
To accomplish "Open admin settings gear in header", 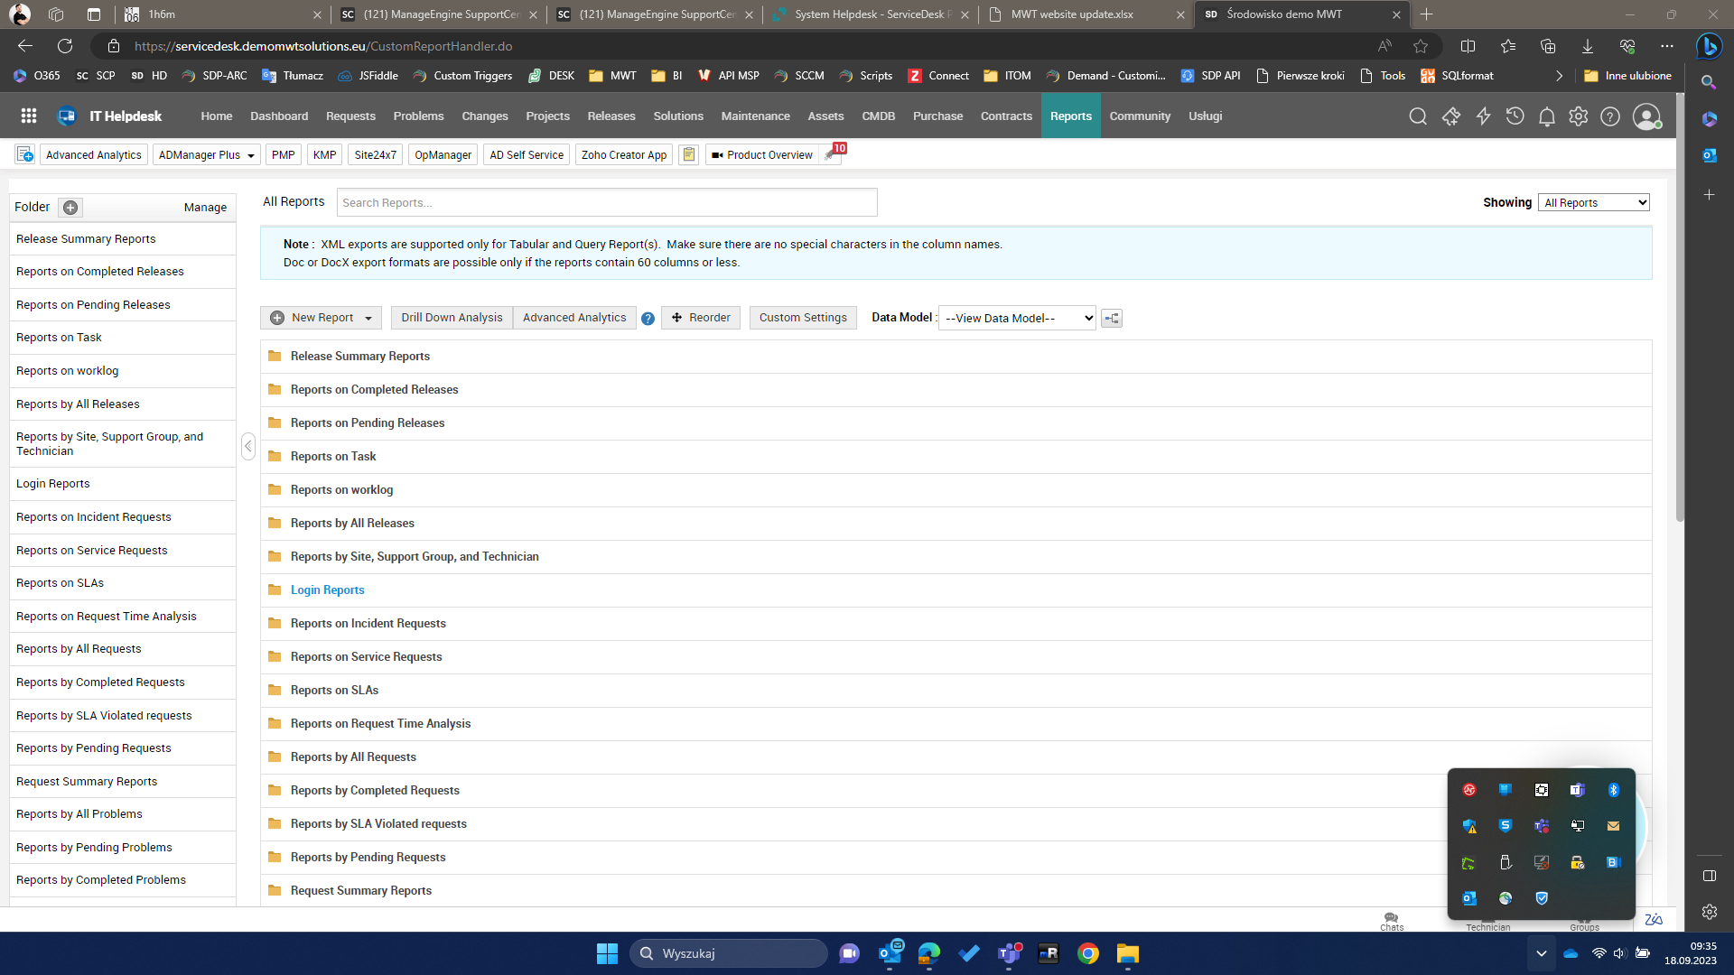I will 1578,116.
